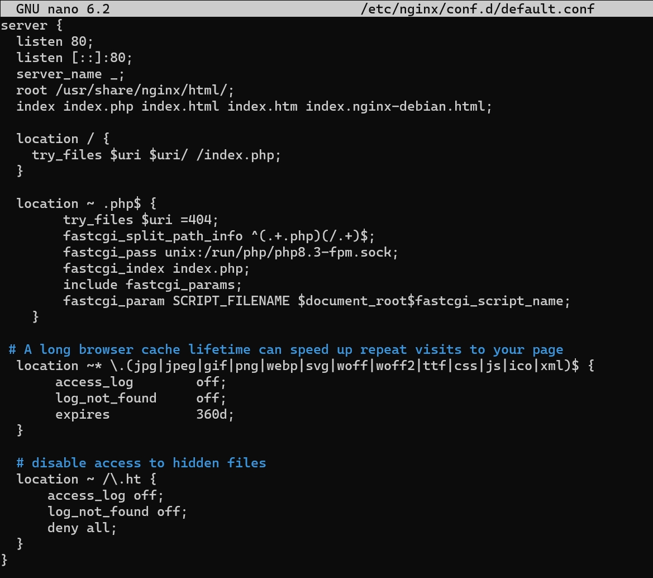Click the GNU nano 6.2 title text
The image size is (653, 578).
pos(63,9)
